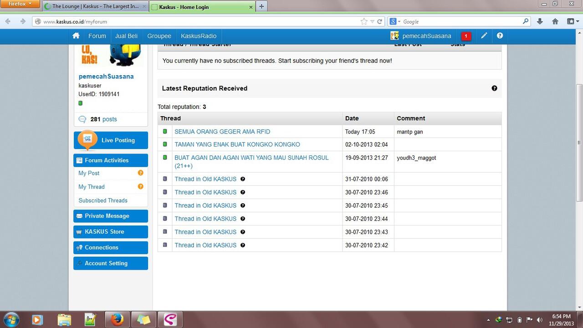Open the bookmarks menu dropdown button
This screenshot has width=583, height=328.
(x=573, y=21)
